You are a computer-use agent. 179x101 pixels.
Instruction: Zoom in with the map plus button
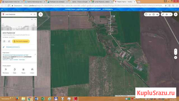(x=176, y=50)
